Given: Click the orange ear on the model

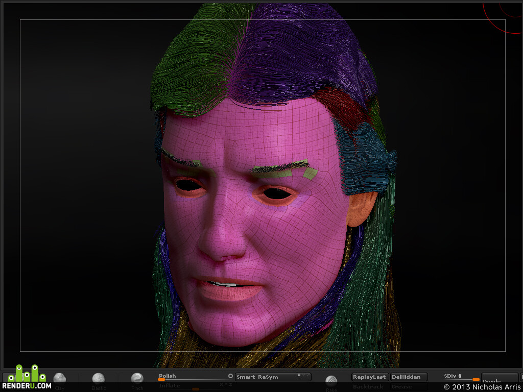Looking at the screenshot, I should tap(361, 209).
